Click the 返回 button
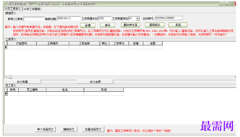240x137 pixels. tap(178, 25)
